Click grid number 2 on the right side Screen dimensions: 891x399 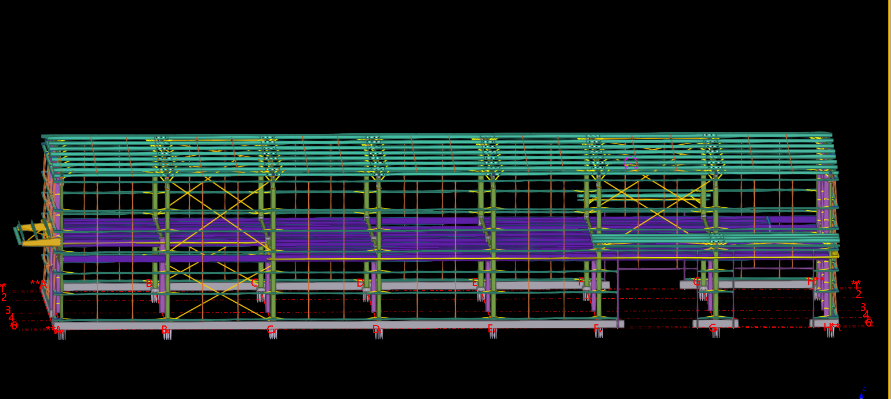[859, 295]
